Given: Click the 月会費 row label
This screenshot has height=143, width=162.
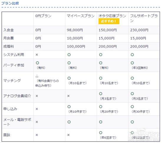Looking at the screenshot, I should click(9, 38).
